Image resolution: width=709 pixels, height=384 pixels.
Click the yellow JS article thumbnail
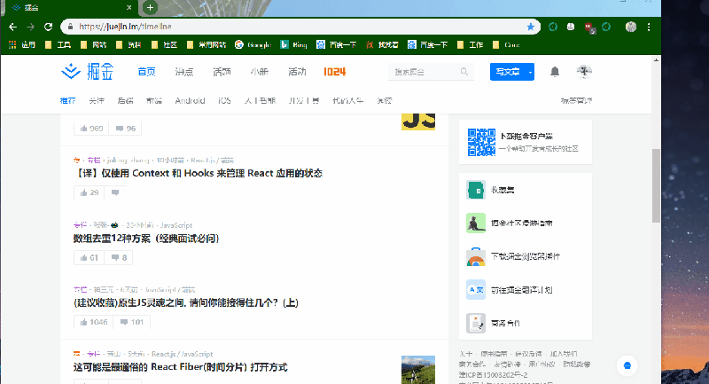click(418, 122)
